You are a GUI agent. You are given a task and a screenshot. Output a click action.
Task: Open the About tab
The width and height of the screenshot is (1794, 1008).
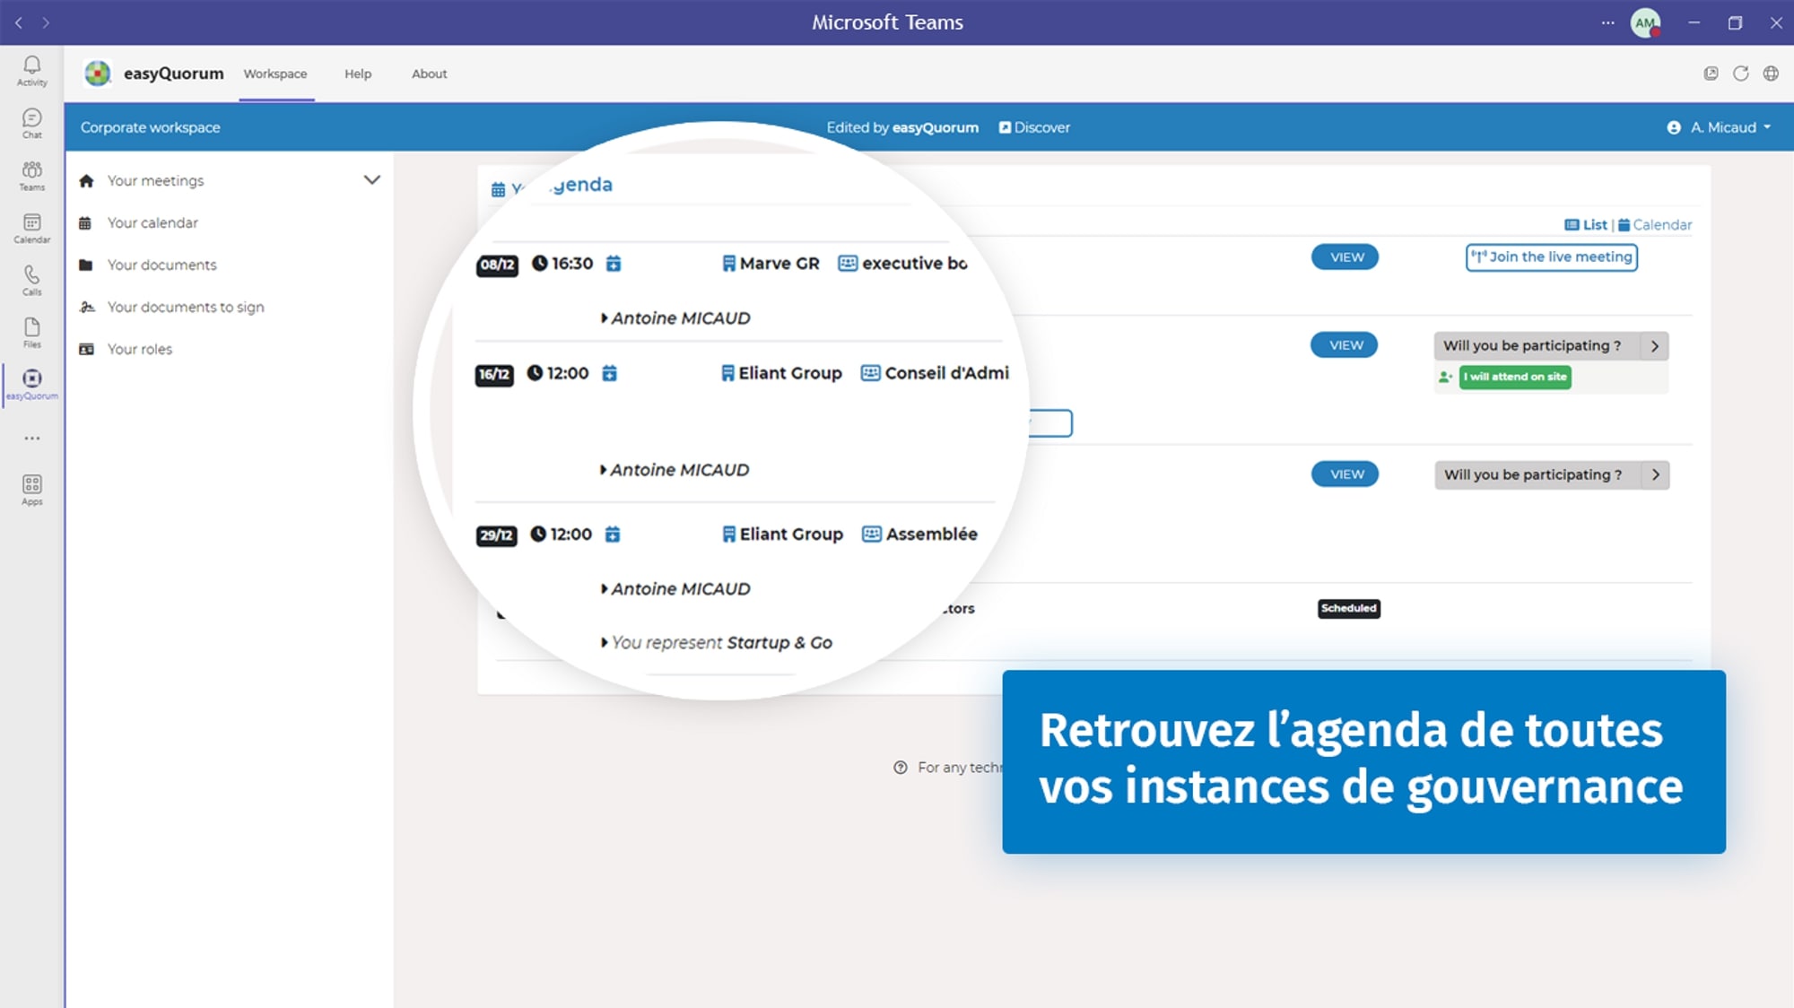429,74
